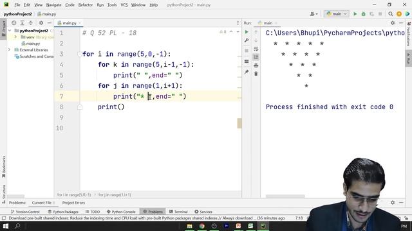
Task: Start debugging with the bug icon
Action: click(x=363, y=14)
